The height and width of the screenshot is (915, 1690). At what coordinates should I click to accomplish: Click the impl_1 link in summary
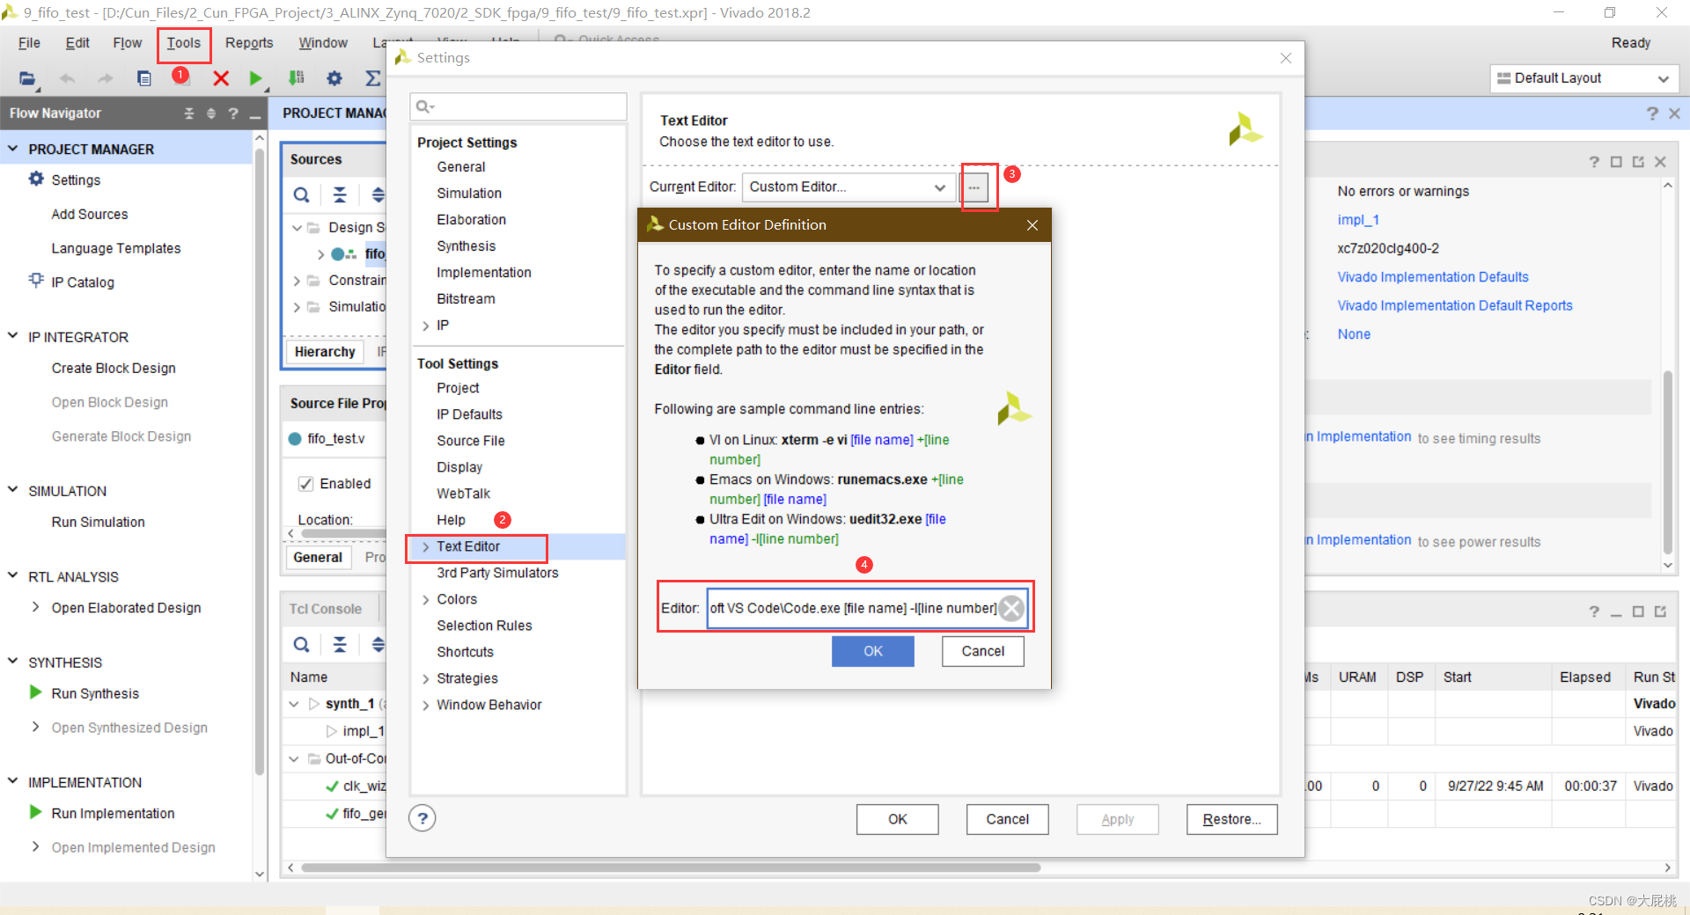coord(1357,220)
